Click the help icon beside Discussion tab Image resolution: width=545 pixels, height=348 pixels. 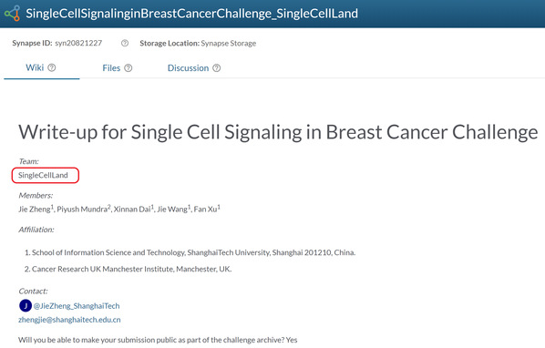pos(217,68)
